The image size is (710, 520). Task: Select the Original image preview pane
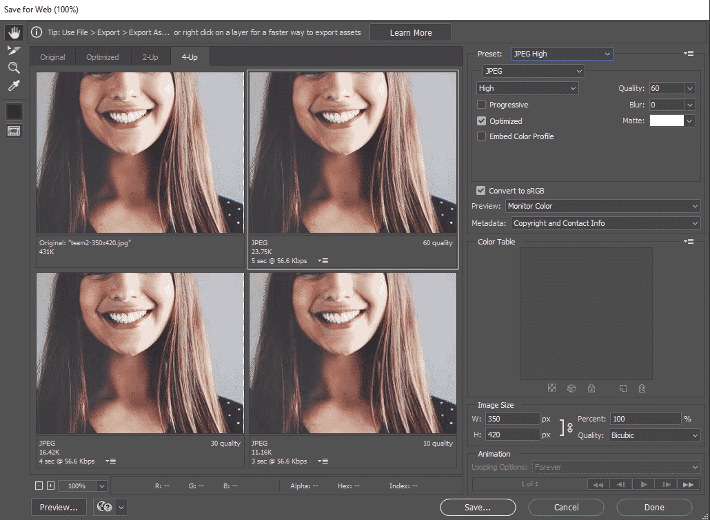[x=140, y=153]
